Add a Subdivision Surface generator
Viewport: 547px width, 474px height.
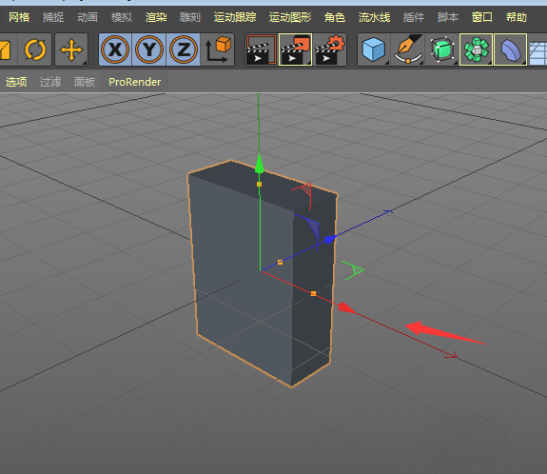click(x=442, y=49)
